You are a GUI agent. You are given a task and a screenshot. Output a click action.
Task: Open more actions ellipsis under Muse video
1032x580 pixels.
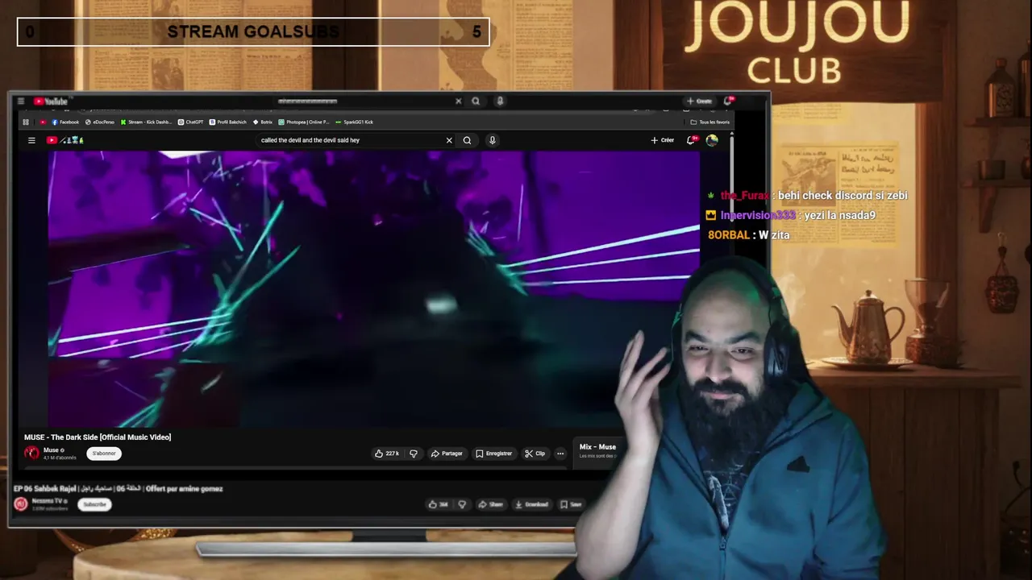pos(560,454)
